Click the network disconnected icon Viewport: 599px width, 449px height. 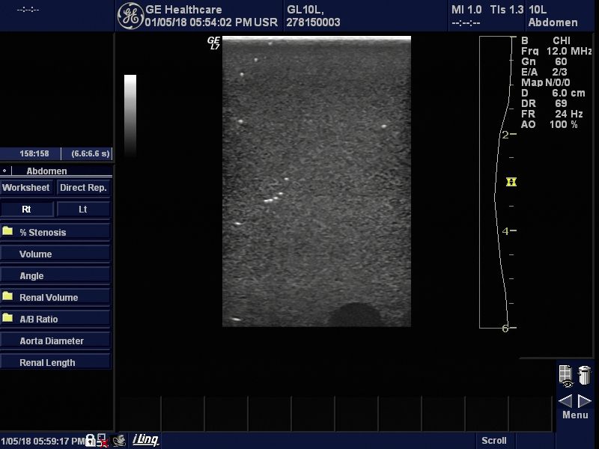pyautogui.click(x=103, y=441)
